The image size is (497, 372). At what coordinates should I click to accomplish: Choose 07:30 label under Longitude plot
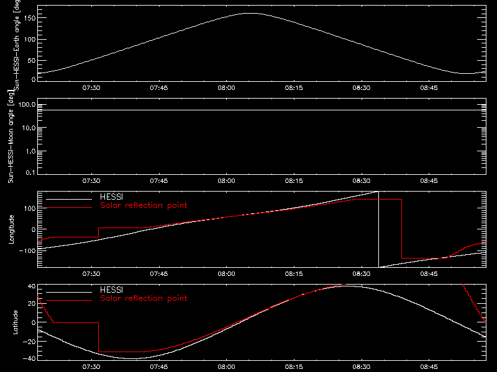coord(91,274)
